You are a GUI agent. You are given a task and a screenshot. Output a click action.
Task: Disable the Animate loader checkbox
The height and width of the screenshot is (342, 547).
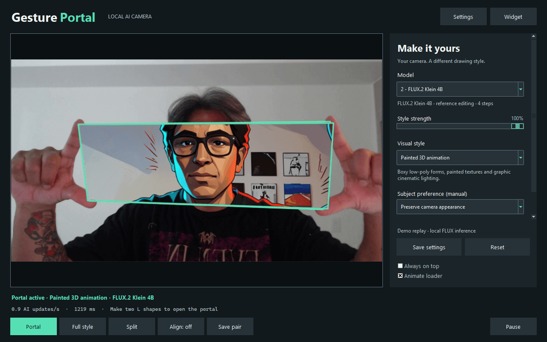400,276
